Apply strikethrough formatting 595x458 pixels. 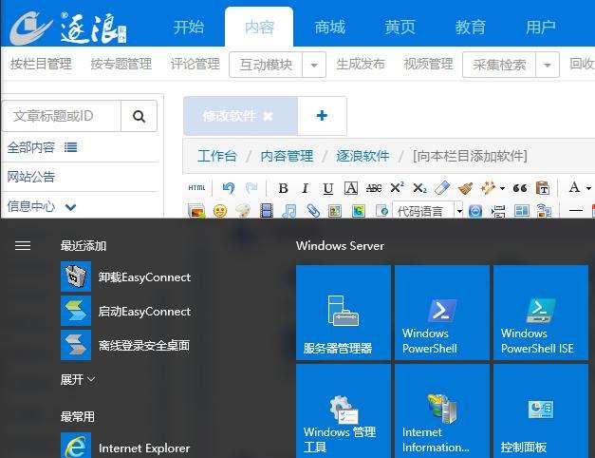(x=374, y=188)
